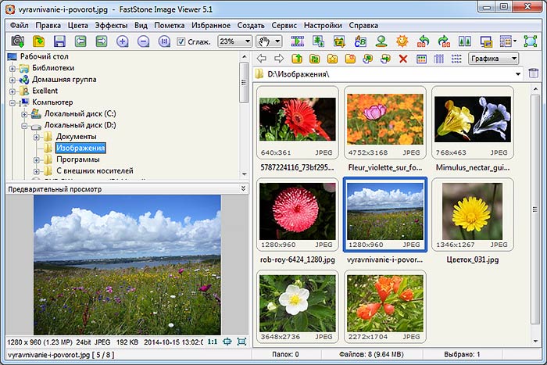This screenshot has width=547, height=365.
Task: Start slideshow with the film strip icon
Action: [x=297, y=41]
